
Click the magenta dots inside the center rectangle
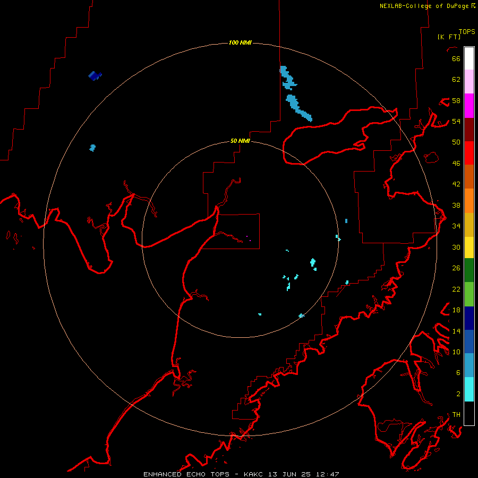click(x=249, y=238)
